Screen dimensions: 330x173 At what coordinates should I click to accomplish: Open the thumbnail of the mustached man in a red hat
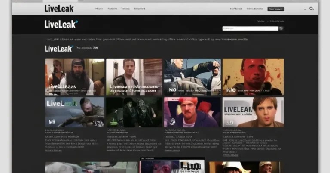[192, 112]
